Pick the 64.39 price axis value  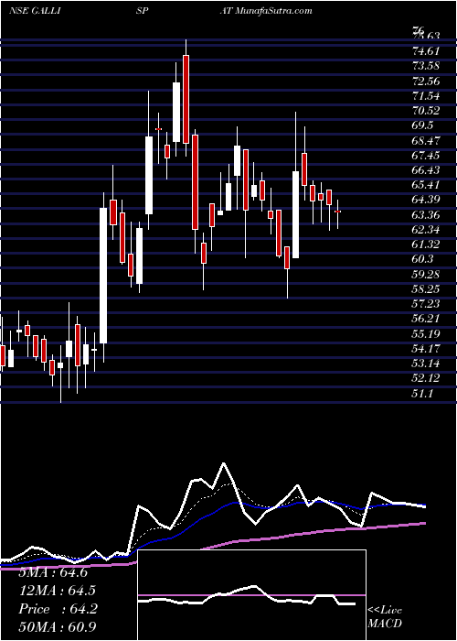click(426, 200)
